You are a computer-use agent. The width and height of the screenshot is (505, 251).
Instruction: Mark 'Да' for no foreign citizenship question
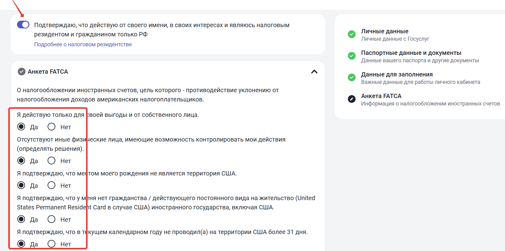point(21,219)
